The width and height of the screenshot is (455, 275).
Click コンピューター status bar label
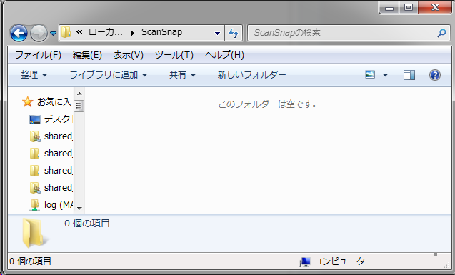343,261
